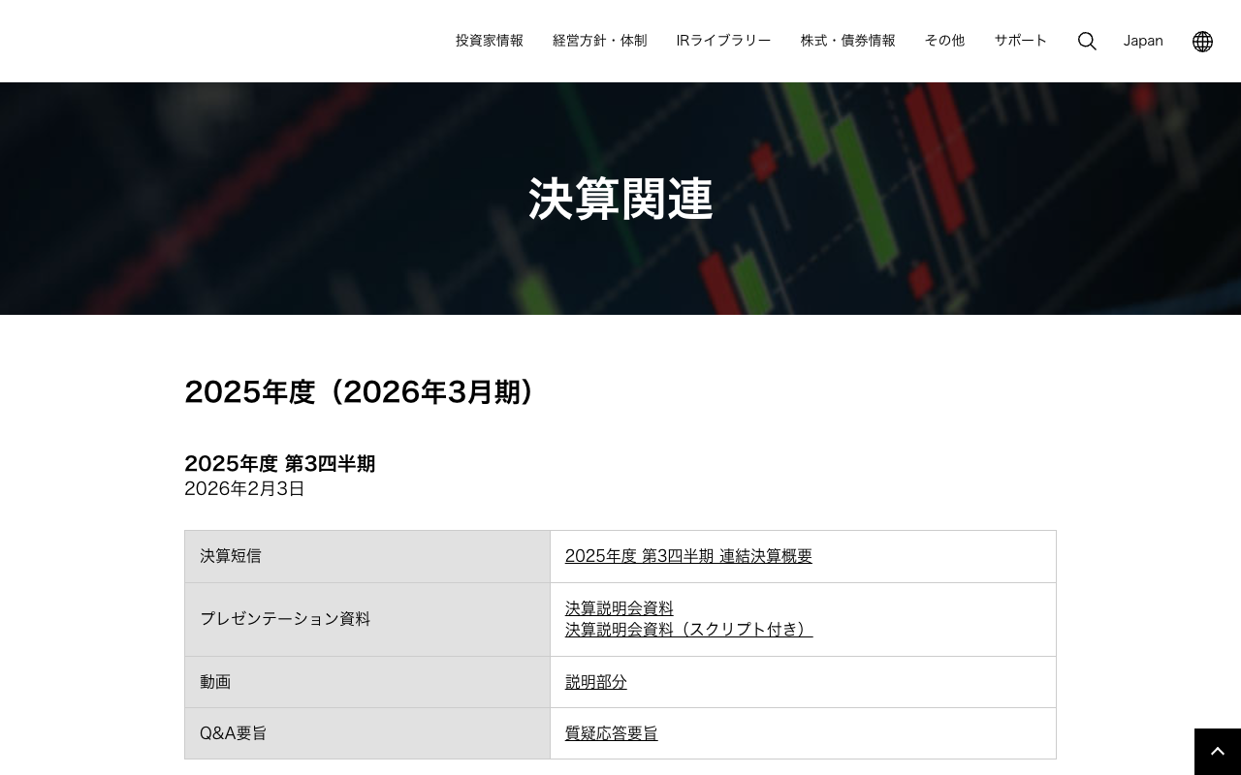Open the 株式・債券情報 menu
Screen dimensions: 1241x775
coord(847,41)
